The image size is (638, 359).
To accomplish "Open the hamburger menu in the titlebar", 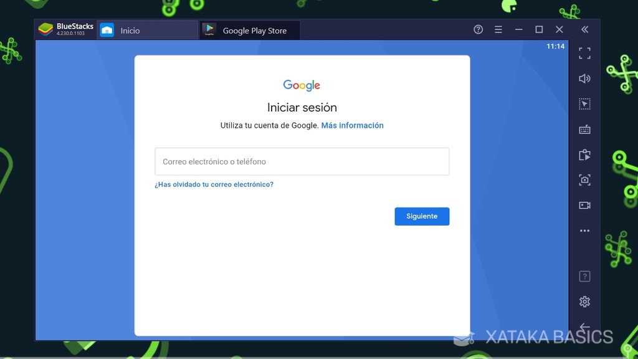I will coord(498,29).
